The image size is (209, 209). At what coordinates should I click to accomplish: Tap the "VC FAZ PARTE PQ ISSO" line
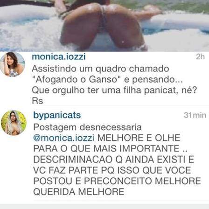point(87,170)
